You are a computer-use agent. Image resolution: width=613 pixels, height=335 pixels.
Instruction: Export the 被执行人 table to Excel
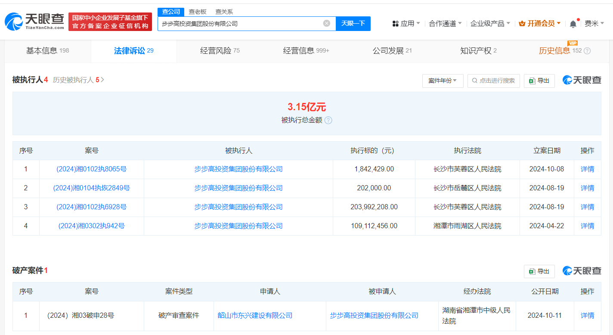pyautogui.click(x=539, y=81)
